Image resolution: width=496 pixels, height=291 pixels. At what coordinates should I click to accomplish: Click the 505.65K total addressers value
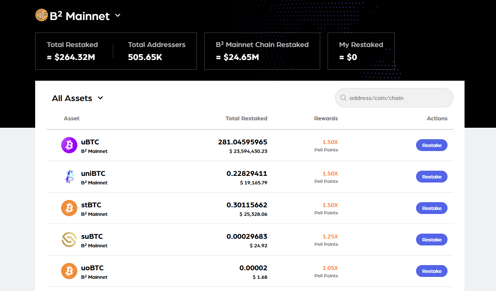pyautogui.click(x=145, y=57)
